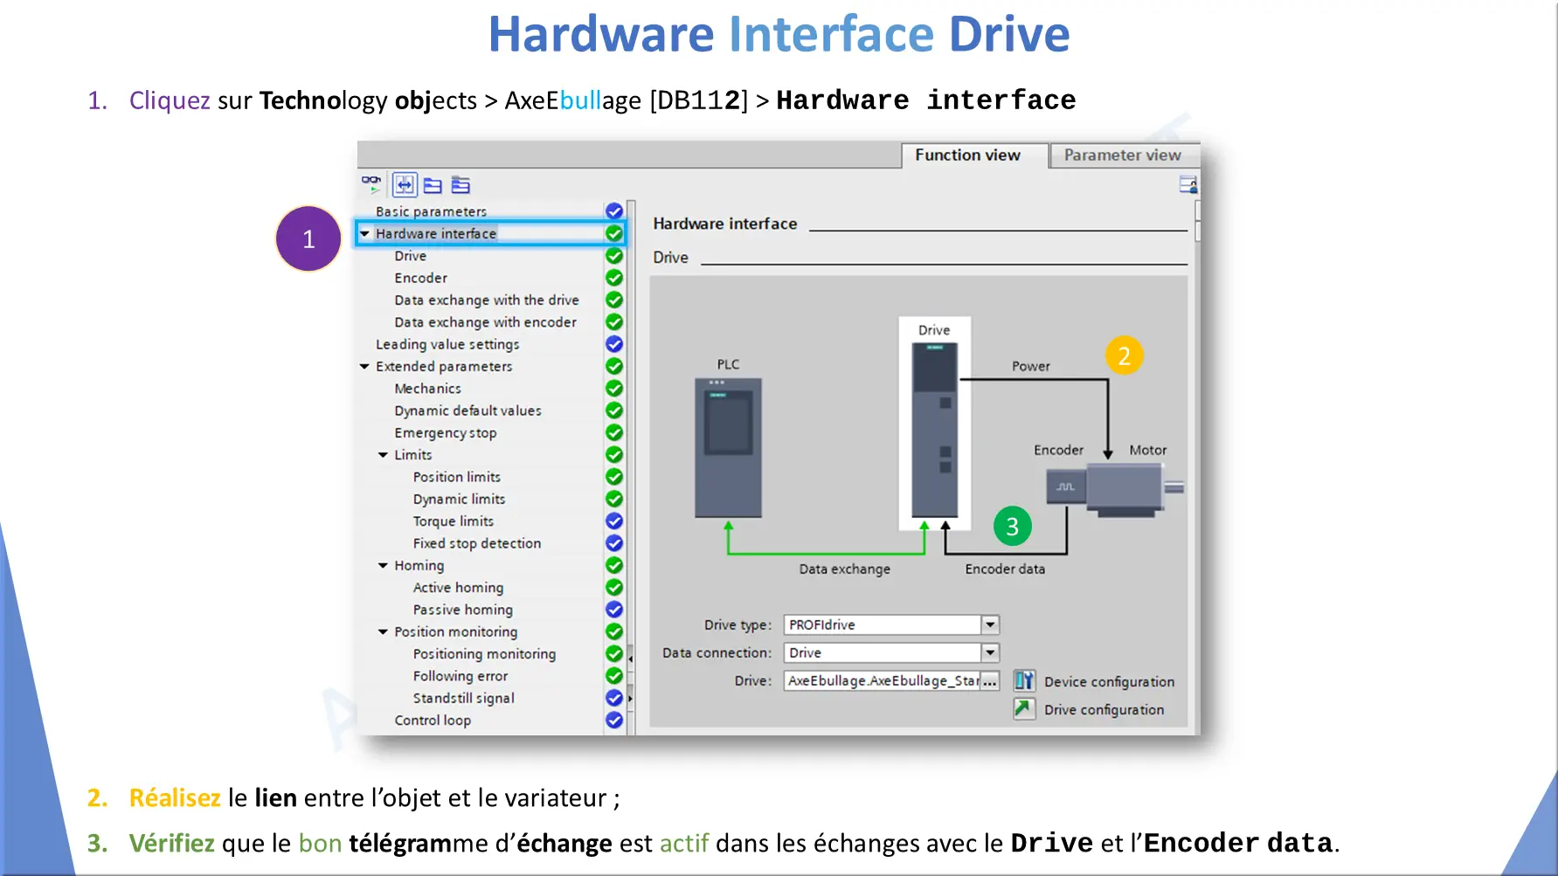Select Data exchange with the drive item
Viewport: 1558px width, 876px height.
pyautogui.click(x=486, y=300)
